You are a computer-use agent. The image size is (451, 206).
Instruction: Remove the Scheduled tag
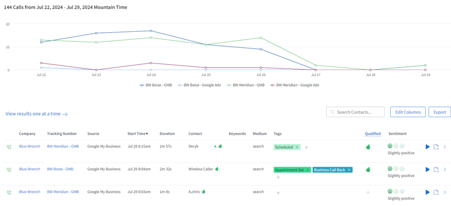pos(297,147)
